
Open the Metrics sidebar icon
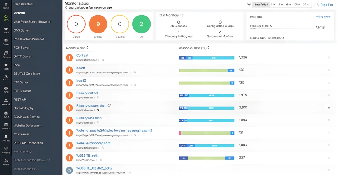[6, 125]
